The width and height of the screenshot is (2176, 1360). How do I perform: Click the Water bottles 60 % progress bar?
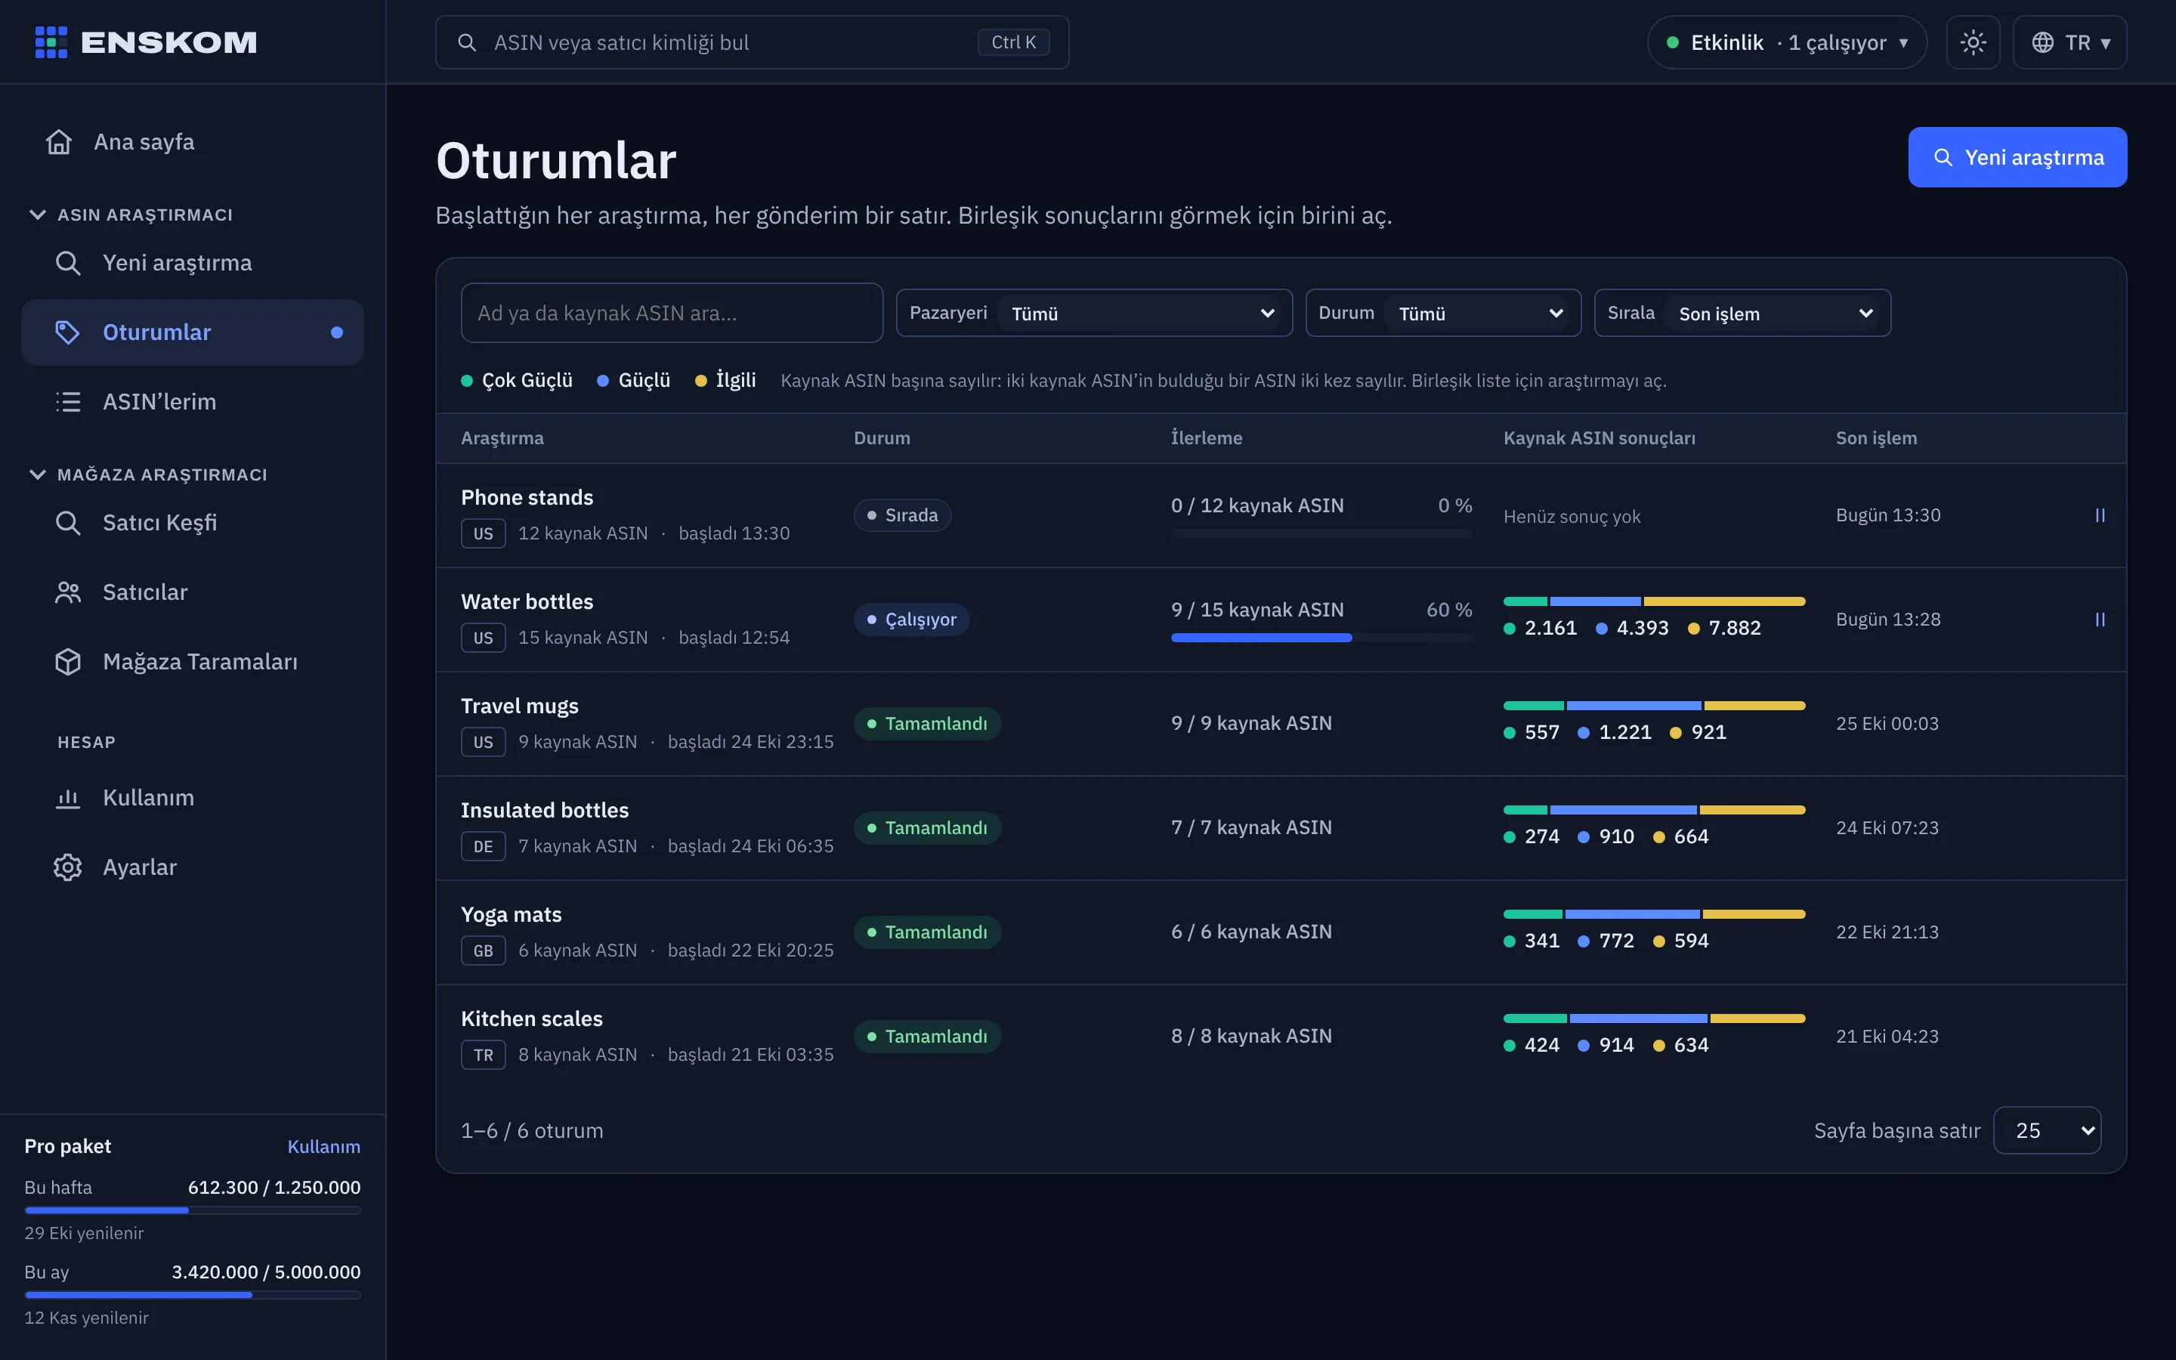(x=1321, y=638)
